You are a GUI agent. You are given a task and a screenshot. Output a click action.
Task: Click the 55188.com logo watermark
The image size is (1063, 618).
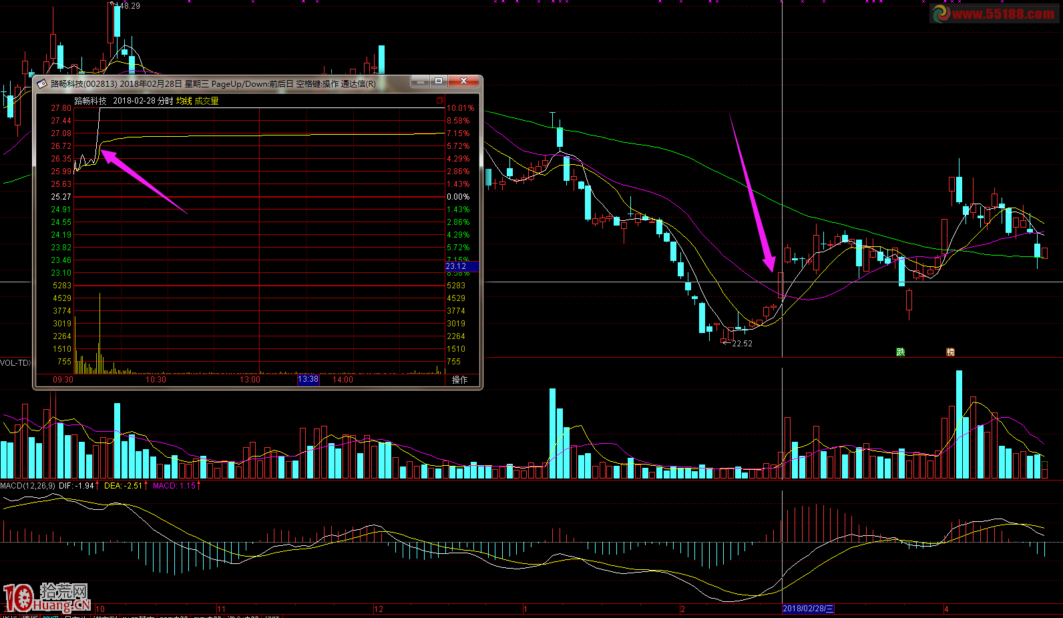994,13
